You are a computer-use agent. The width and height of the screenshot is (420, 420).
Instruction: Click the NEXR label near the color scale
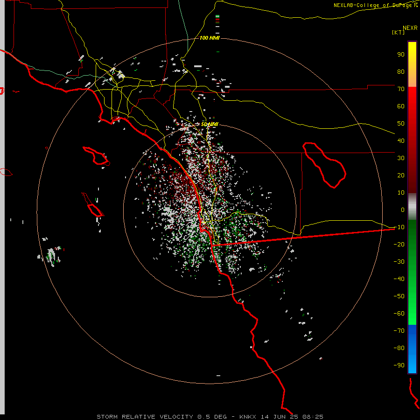point(410,28)
